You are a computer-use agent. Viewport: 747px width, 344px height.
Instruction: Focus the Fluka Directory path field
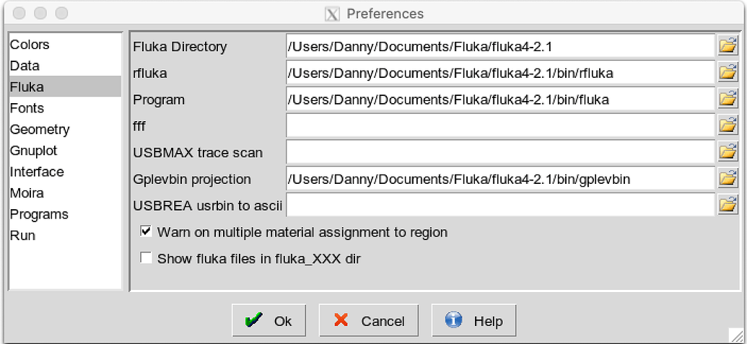tap(500, 47)
